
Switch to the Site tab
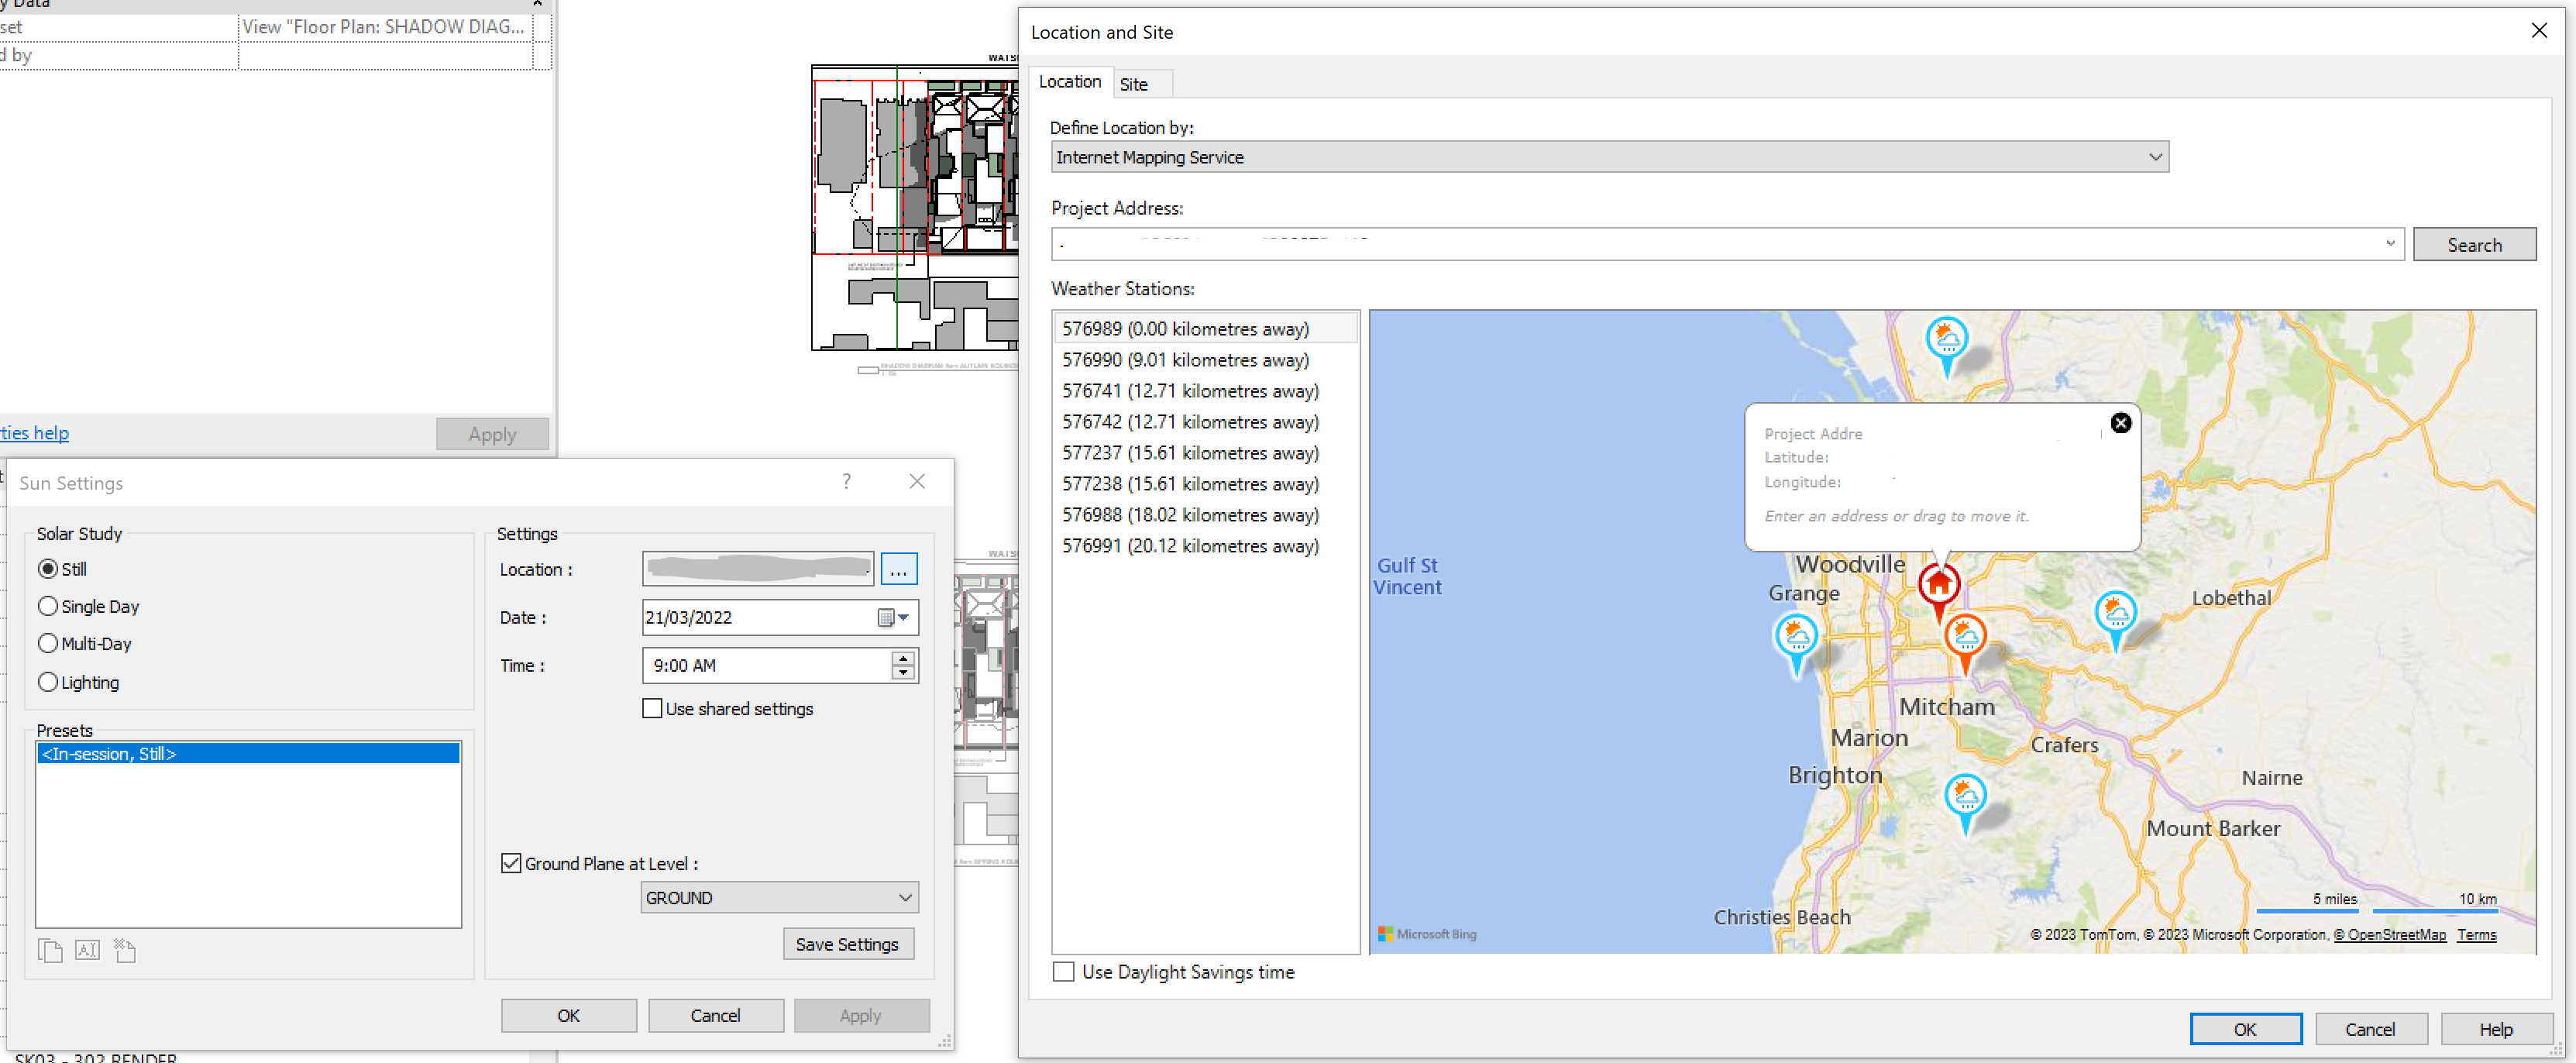[x=1133, y=84]
